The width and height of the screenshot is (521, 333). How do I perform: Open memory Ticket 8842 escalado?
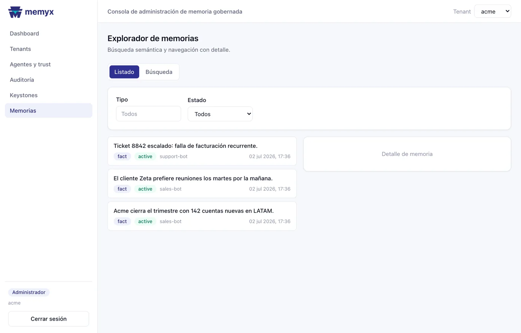pyautogui.click(x=202, y=151)
